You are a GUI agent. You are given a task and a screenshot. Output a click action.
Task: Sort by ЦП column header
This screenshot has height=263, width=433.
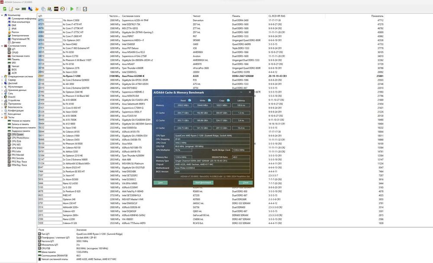73,16
